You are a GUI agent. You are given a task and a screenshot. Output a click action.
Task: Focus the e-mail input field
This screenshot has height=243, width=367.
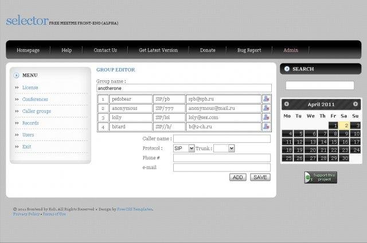tap(222, 167)
